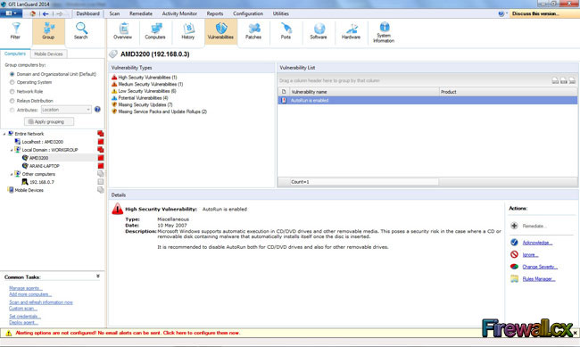The image size is (580, 347).
Task: Click the Set credentials link
Action: tap(25, 317)
